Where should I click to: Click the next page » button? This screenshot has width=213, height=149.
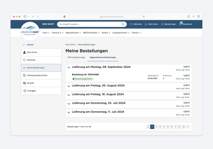[188, 127]
